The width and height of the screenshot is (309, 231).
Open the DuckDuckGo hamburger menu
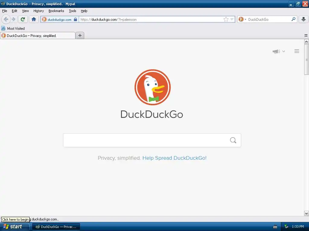coord(297,51)
